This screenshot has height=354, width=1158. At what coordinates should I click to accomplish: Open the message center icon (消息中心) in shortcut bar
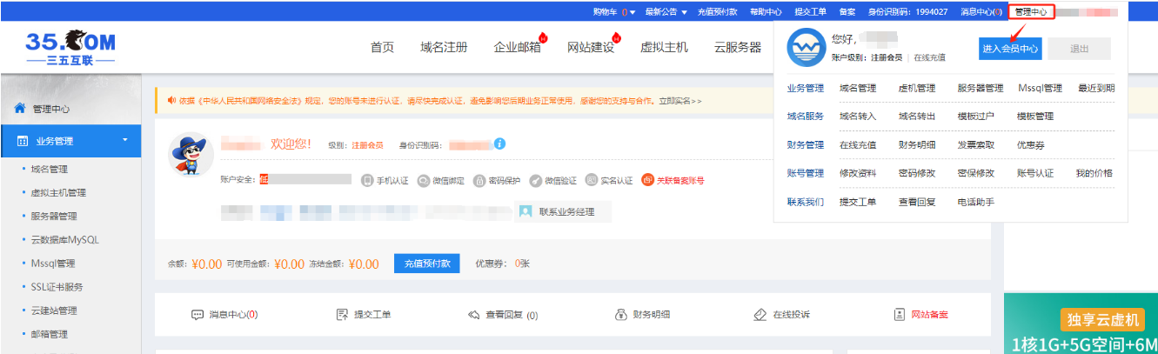tap(197, 315)
